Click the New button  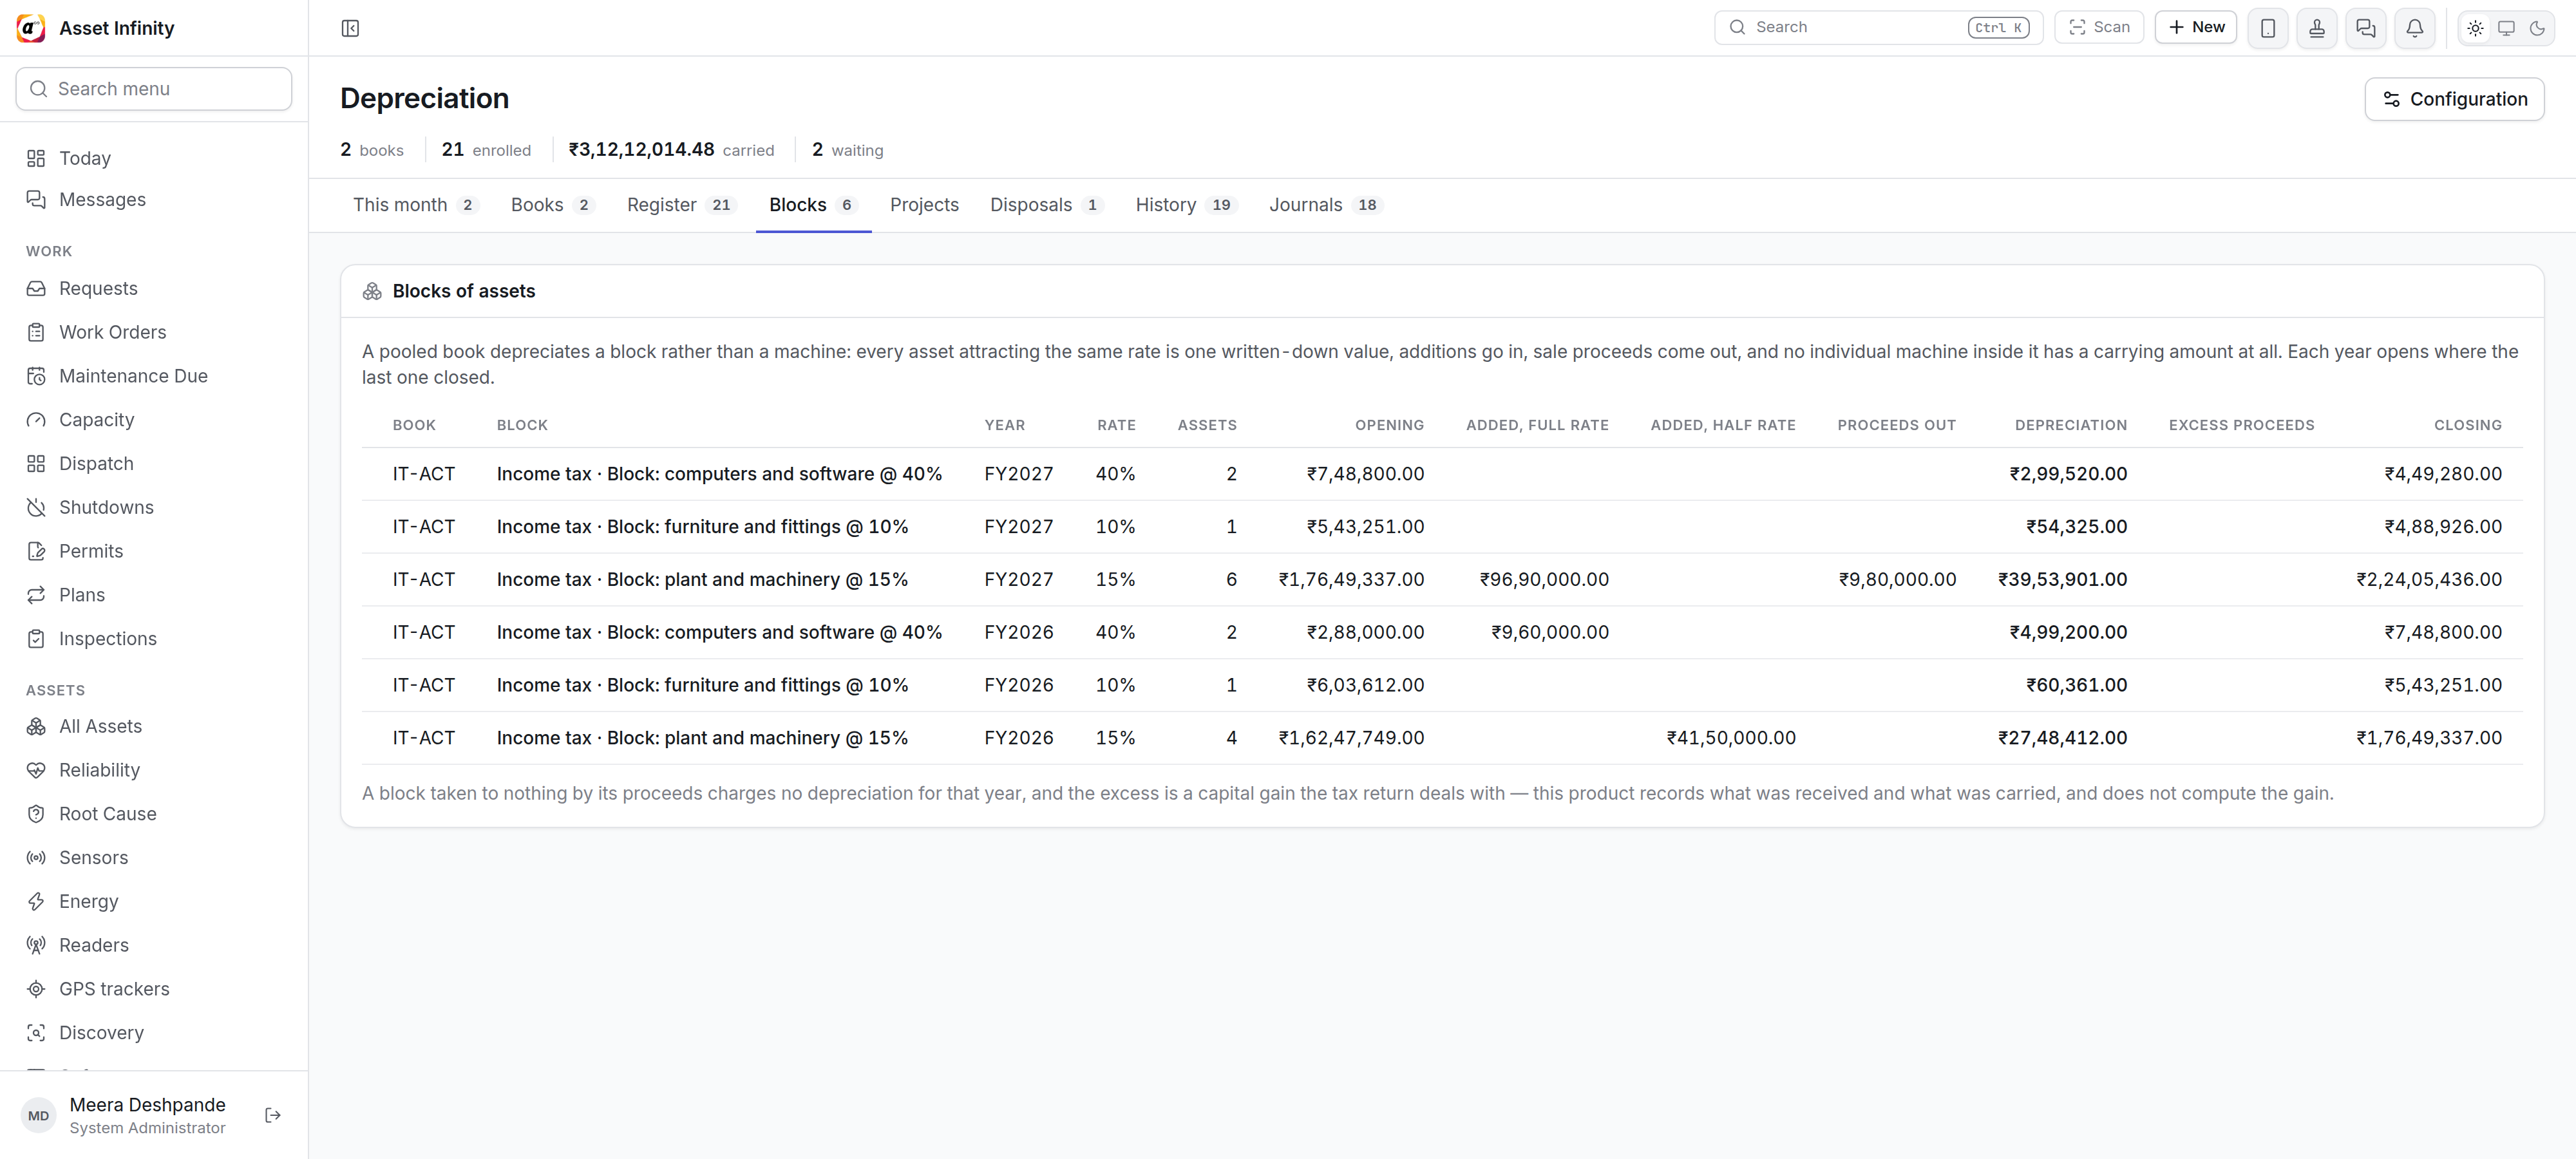pos(2196,27)
